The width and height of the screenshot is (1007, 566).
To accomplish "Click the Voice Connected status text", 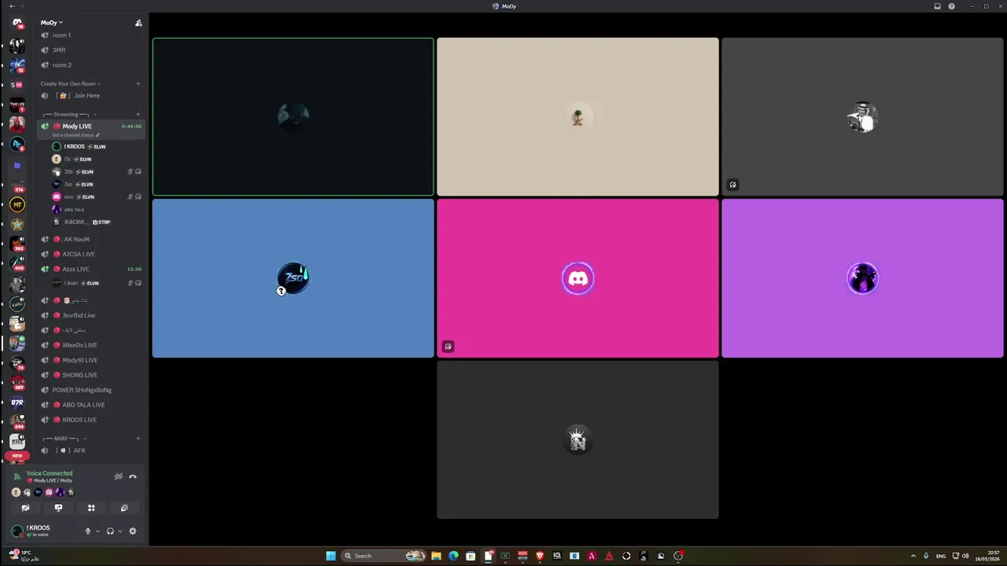I will click(x=50, y=473).
